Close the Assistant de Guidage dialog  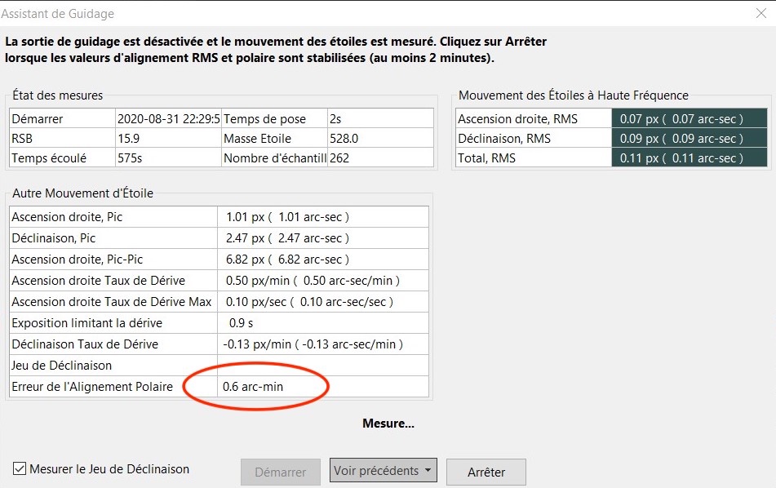pyautogui.click(x=761, y=13)
